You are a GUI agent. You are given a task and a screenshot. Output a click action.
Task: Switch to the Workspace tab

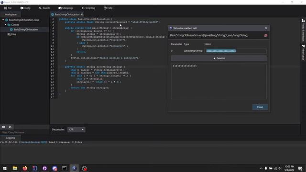11,14
